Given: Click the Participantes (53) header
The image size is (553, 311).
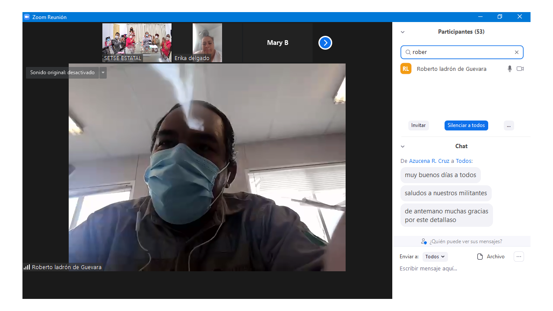Looking at the screenshot, I should (x=461, y=32).
